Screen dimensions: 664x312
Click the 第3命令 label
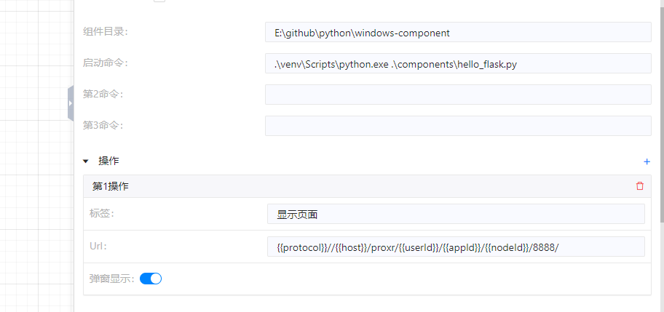tap(103, 125)
